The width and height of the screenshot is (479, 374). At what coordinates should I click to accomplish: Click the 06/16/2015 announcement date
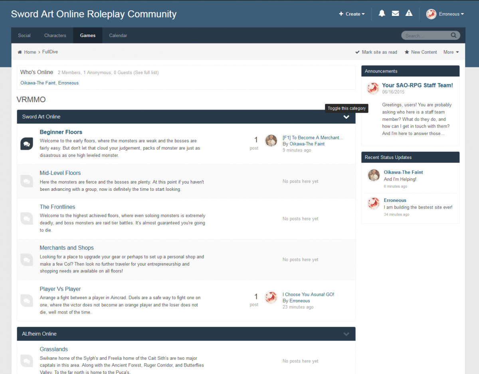(393, 92)
